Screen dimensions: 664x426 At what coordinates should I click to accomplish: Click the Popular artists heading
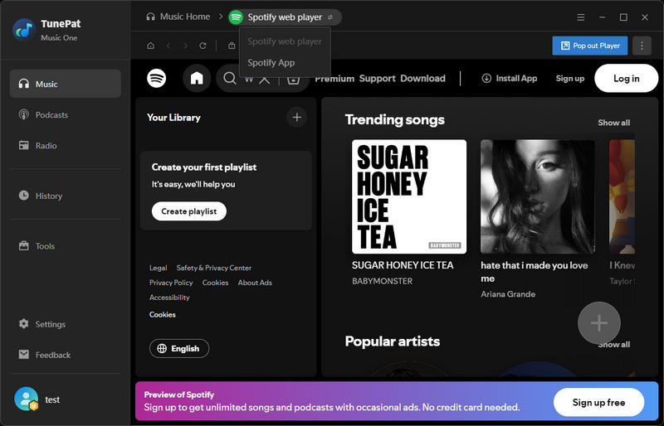tap(392, 341)
